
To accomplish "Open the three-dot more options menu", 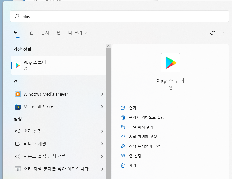I will tap(224, 32).
